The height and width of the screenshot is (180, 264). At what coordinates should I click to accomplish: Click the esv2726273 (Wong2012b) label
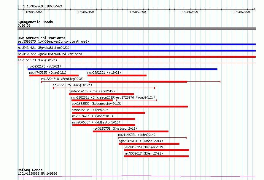tap(37, 60)
